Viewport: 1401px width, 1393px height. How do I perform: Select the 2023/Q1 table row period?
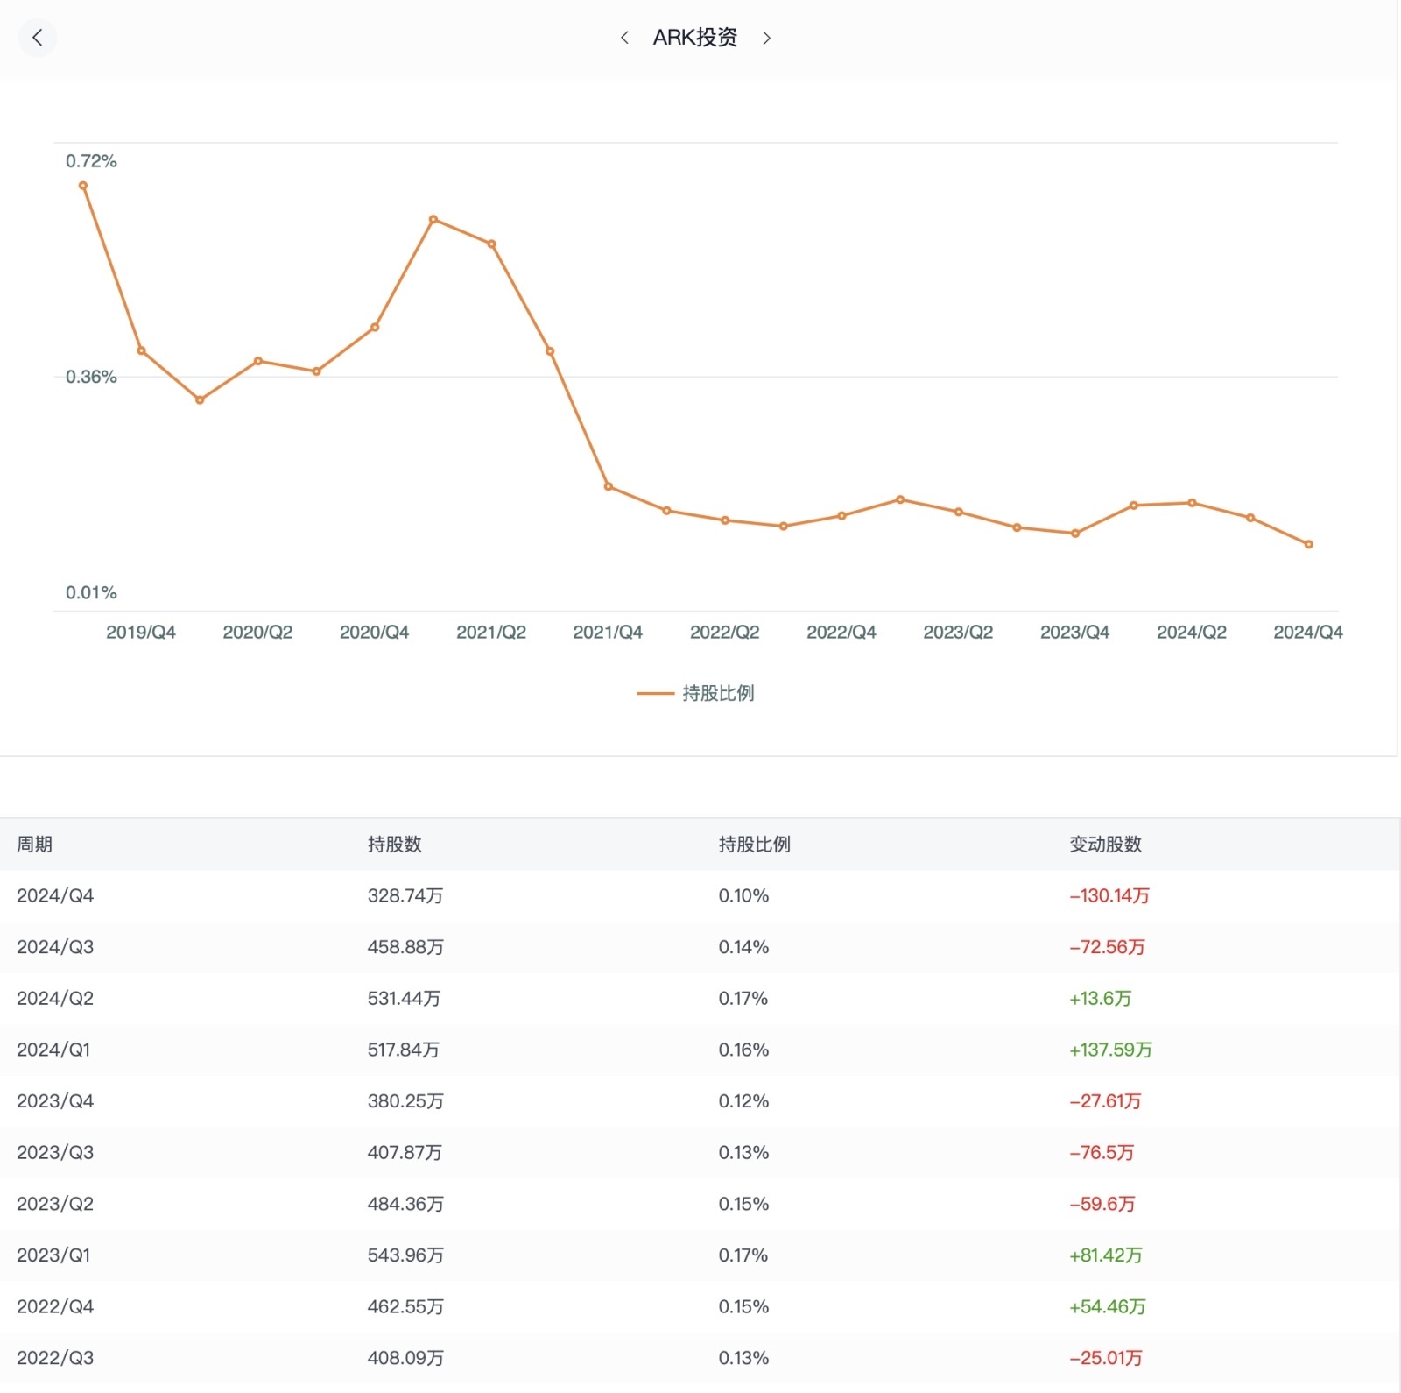pos(53,1255)
